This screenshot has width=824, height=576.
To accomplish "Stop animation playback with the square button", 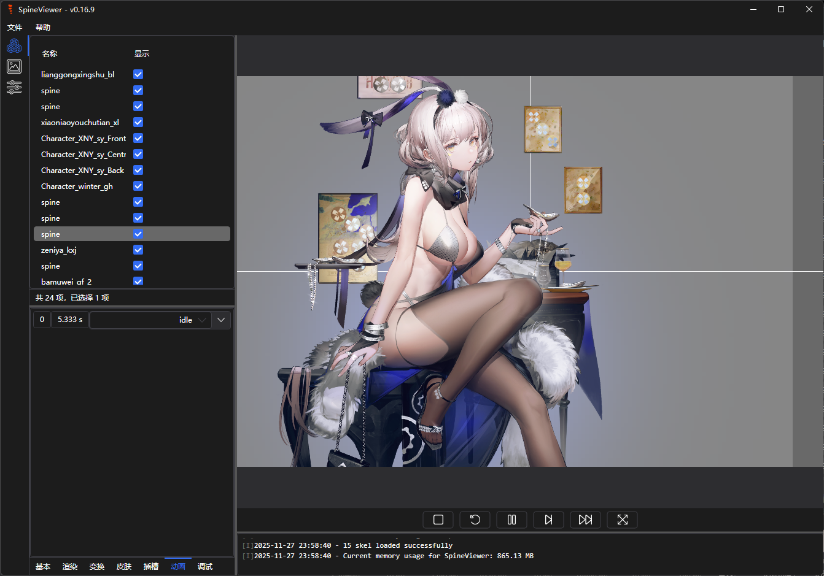I will click(438, 520).
